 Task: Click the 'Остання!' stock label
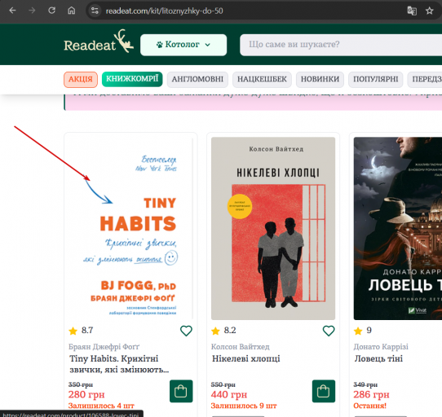point(370,406)
